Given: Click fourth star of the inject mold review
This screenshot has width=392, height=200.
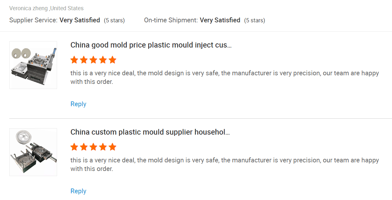Looking at the screenshot, I should click(x=103, y=60).
